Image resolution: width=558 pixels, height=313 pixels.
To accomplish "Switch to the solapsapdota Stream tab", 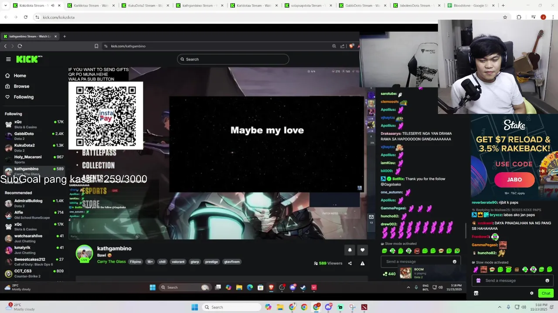I will pyautogui.click(x=308, y=6).
